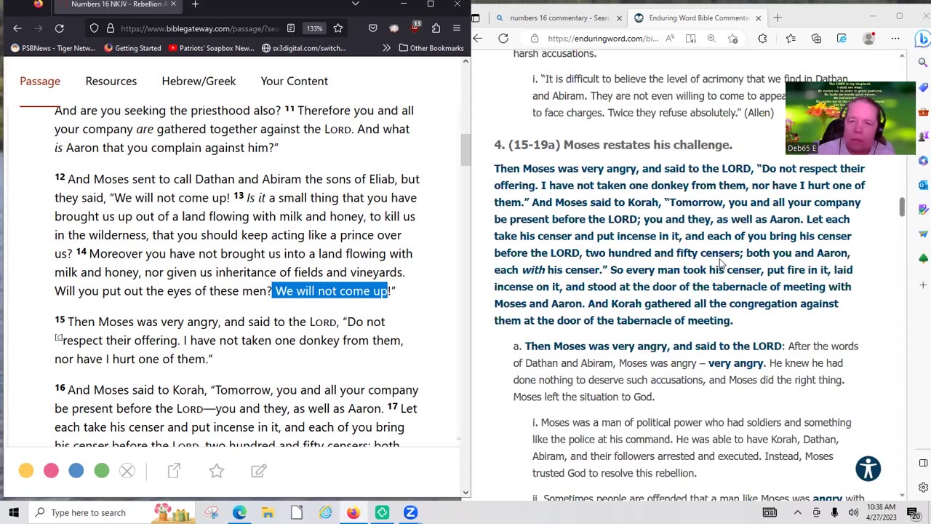Click the Firefox site lock icon
931x524 pixels.
pyautogui.click(x=110, y=28)
